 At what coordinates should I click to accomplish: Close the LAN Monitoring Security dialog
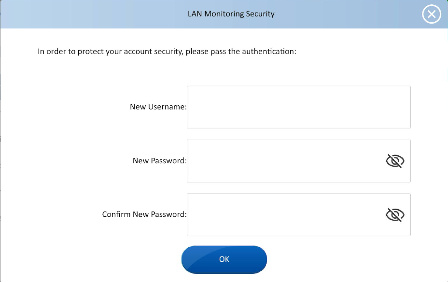click(431, 14)
